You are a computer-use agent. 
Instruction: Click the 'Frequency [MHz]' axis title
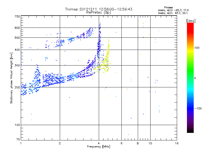[99, 147]
